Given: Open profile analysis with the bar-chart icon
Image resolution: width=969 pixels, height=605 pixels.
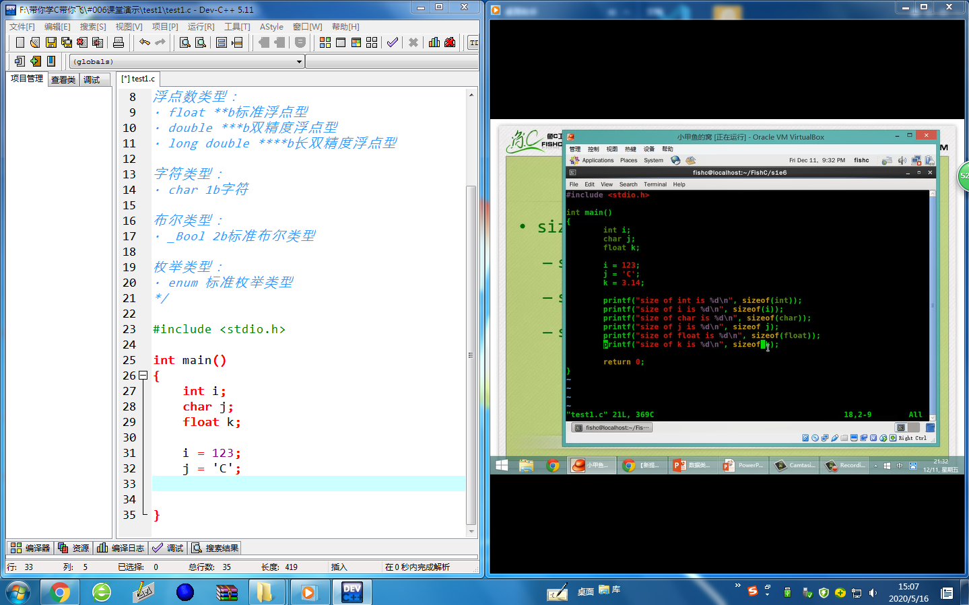Looking at the screenshot, I should click(x=434, y=42).
